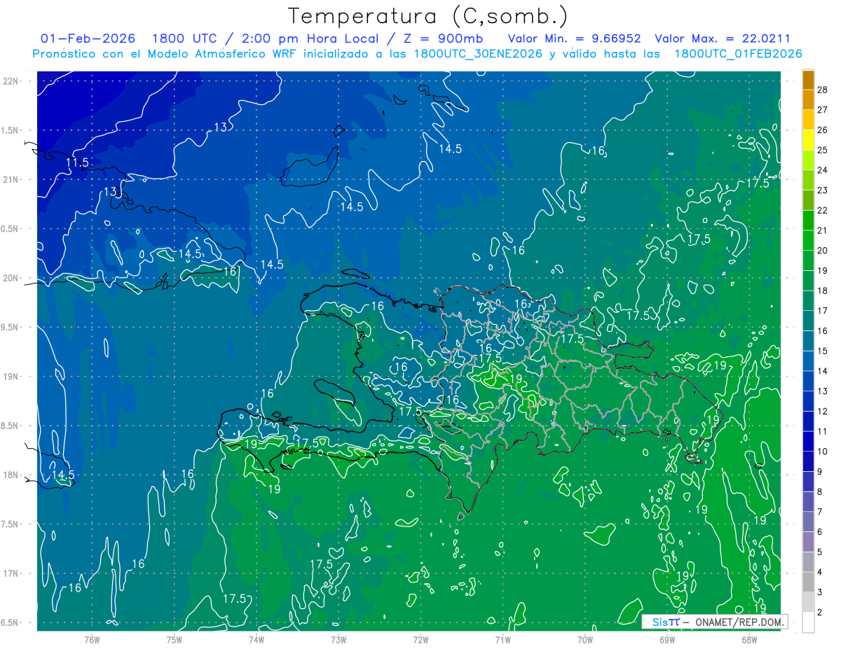841x649 pixels.
Task: Click the "75W" longitude axis label
Action: point(175,640)
